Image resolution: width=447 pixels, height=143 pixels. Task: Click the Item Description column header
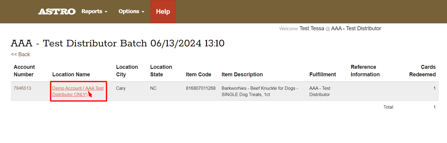click(242, 74)
